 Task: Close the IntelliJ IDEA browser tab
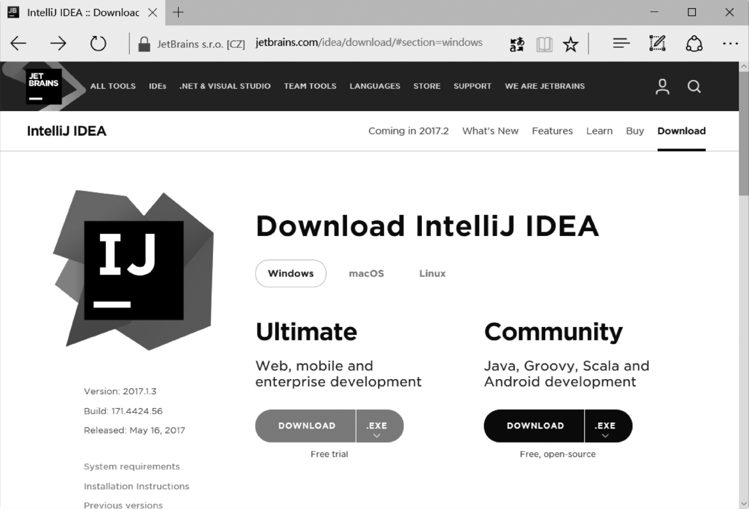tap(152, 13)
